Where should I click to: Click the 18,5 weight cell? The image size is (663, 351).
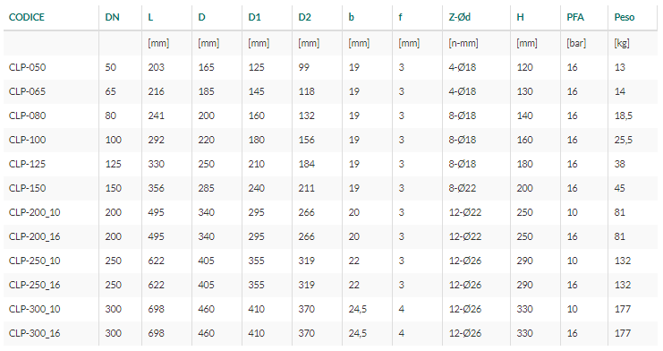624,116
